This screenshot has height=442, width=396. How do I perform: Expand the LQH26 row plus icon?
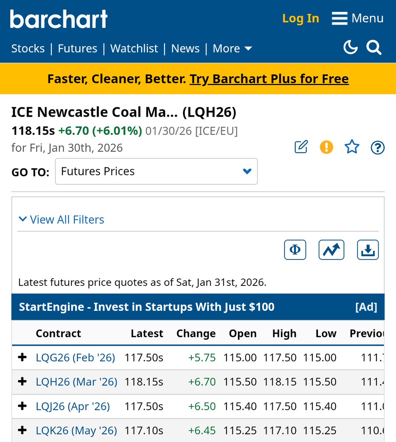(x=22, y=381)
